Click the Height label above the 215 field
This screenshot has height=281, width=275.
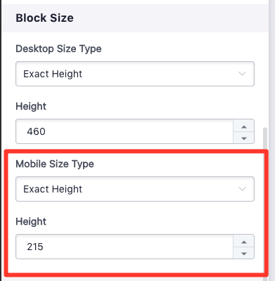(x=31, y=221)
